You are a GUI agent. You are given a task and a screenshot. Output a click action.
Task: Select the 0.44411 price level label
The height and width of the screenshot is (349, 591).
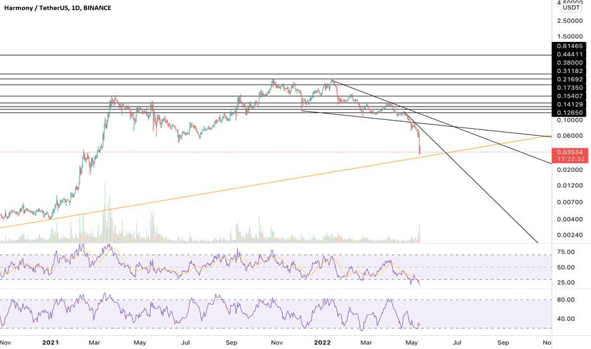tap(569, 55)
